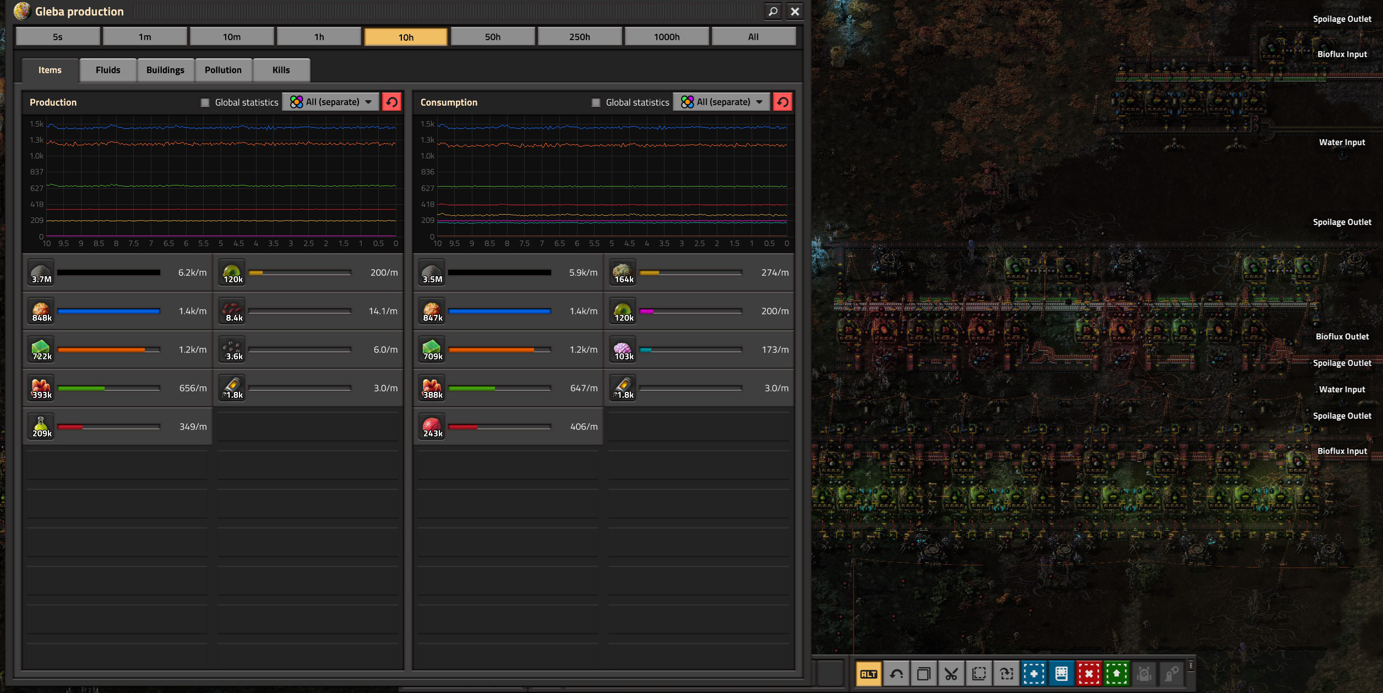Select the red jellynut icon showing 243k

(432, 427)
